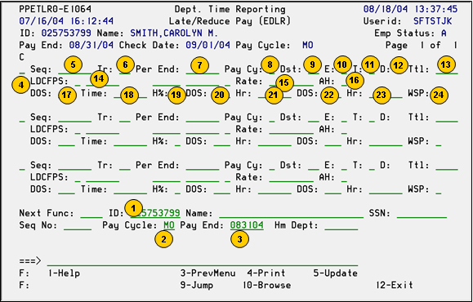Click Seq field in third entry block

click(75, 166)
